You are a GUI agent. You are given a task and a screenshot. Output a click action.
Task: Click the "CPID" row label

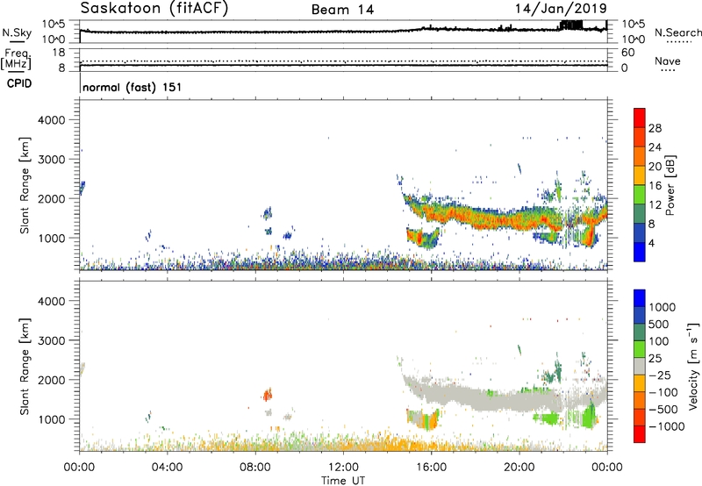(x=19, y=83)
